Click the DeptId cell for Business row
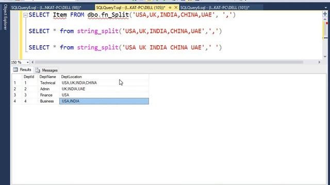This screenshot has height=185, width=330. [x=30, y=101]
